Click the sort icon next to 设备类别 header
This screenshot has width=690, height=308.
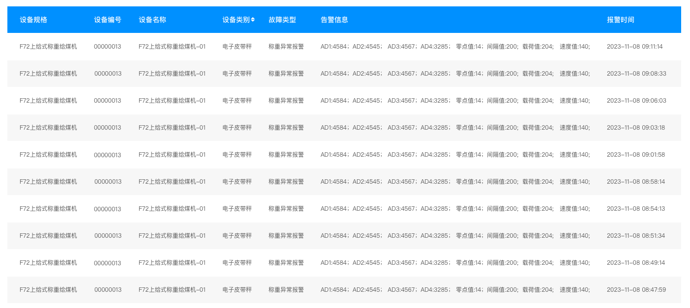(252, 20)
